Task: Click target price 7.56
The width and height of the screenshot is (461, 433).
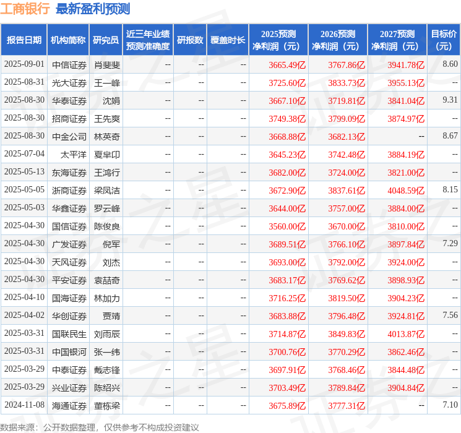Action: [x=450, y=315]
